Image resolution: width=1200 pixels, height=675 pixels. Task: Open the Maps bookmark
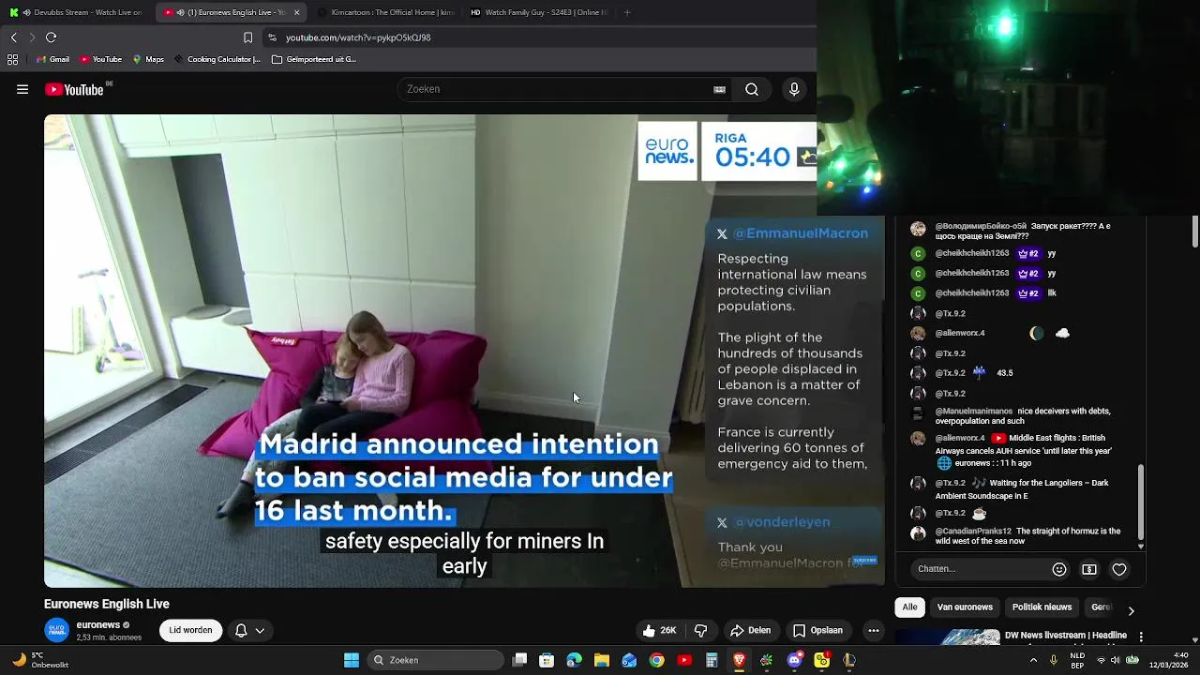148,59
